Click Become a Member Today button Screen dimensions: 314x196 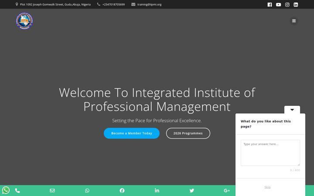[132, 133]
